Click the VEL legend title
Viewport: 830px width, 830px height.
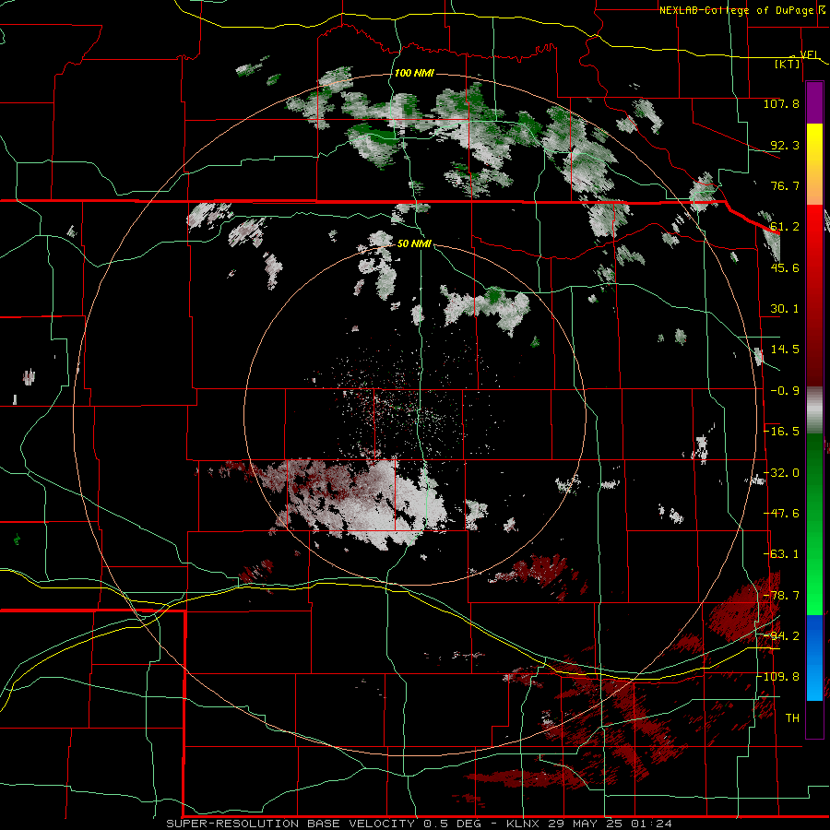[x=809, y=54]
